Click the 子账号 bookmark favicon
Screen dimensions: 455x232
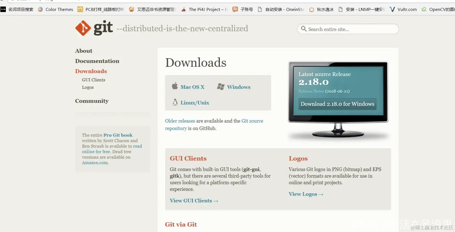(x=235, y=9)
